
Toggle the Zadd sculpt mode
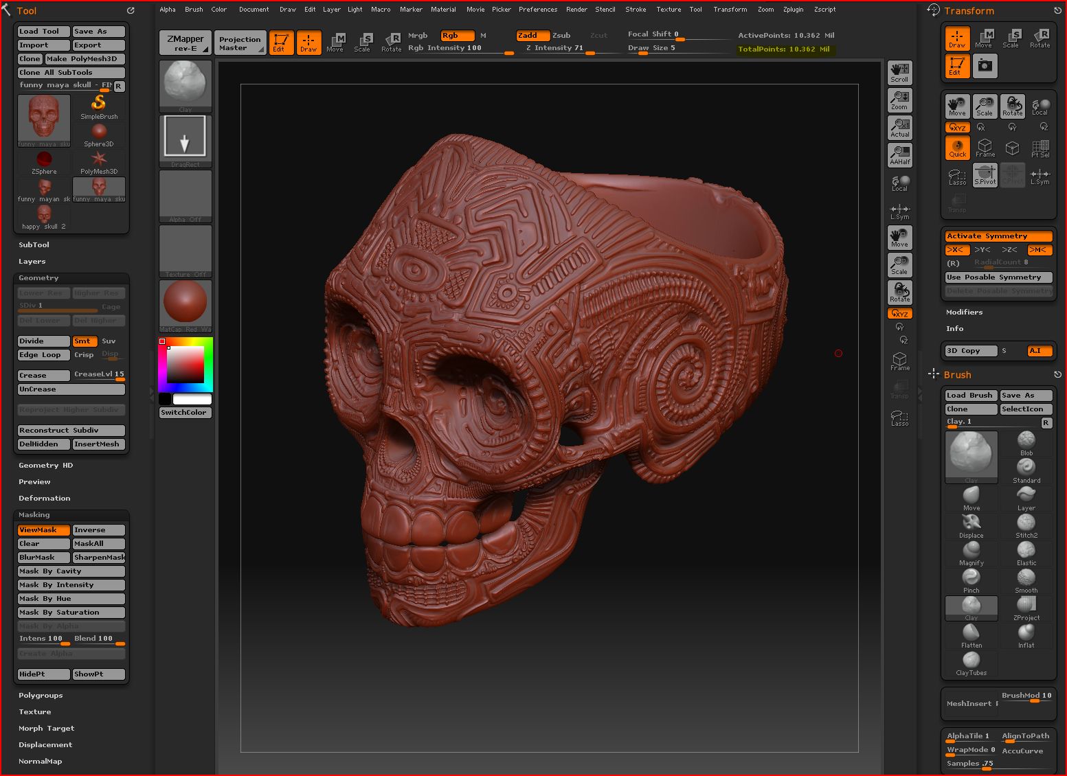[532, 35]
